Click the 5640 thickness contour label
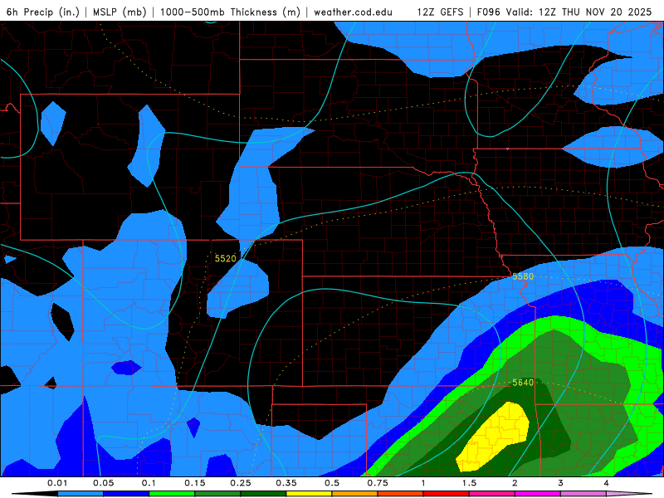The height and width of the screenshot is (498, 664). point(523,383)
